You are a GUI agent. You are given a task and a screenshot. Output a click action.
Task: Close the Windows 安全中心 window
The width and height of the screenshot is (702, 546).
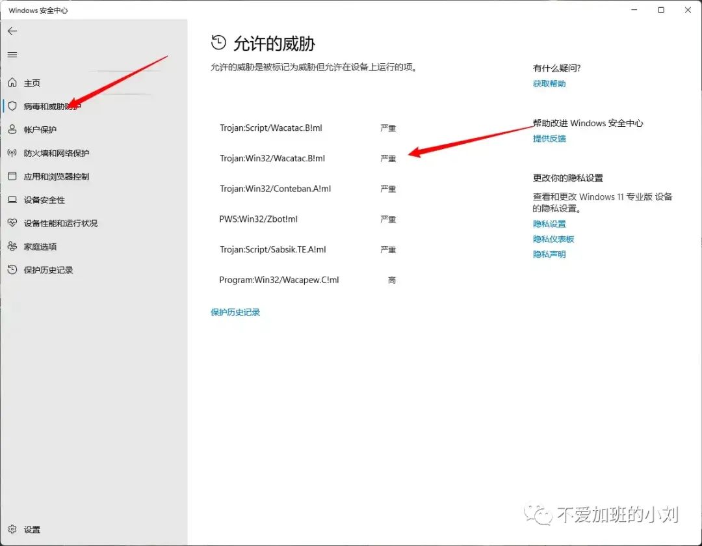point(688,10)
